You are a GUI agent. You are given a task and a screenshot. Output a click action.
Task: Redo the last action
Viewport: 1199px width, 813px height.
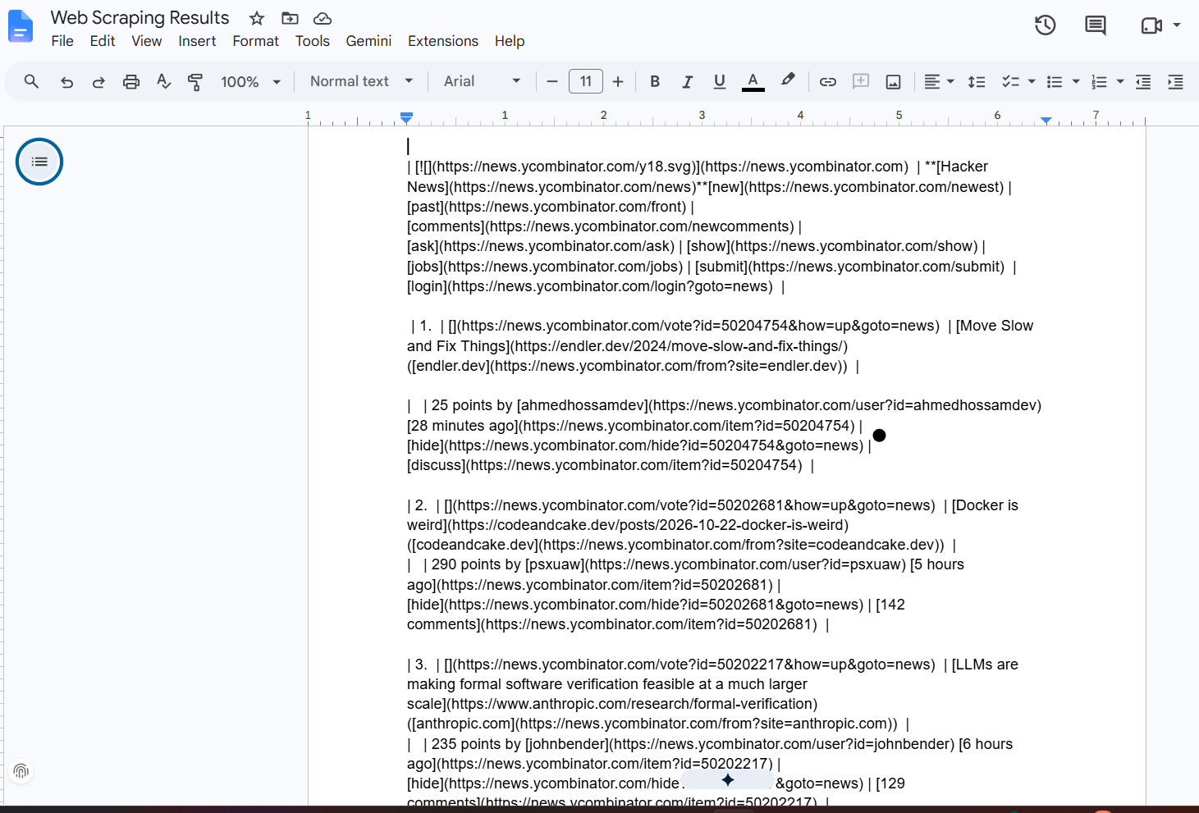pyautogui.click(x=98, y=81)
